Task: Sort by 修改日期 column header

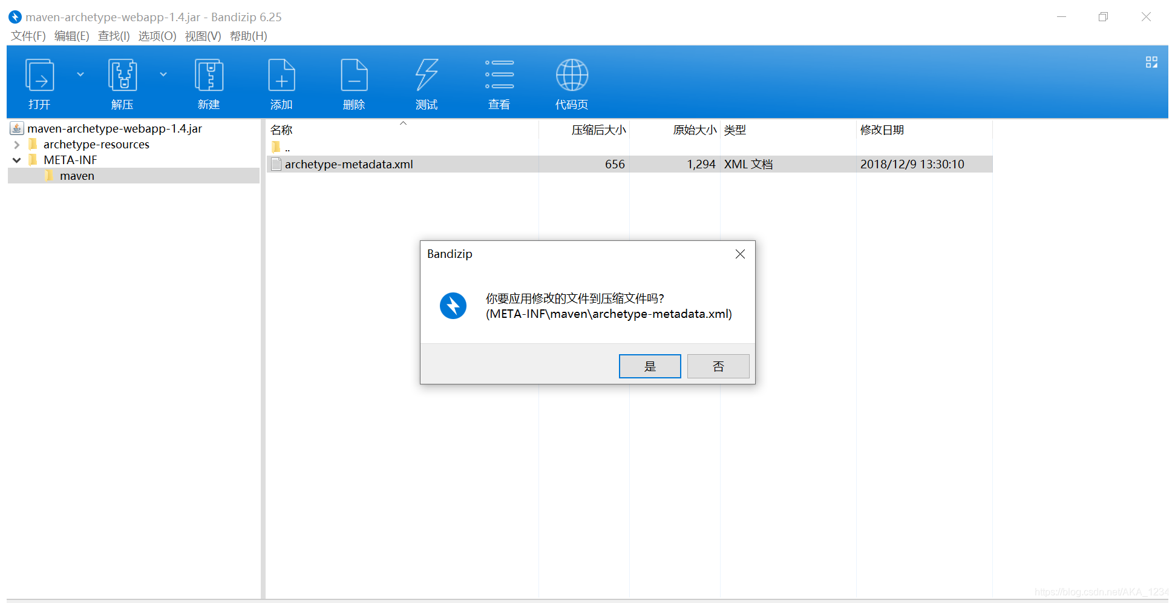Action: (x=882, y=130)
